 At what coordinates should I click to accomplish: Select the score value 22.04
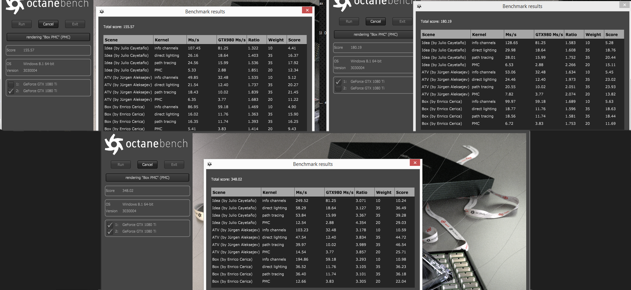tap(401, 281)
